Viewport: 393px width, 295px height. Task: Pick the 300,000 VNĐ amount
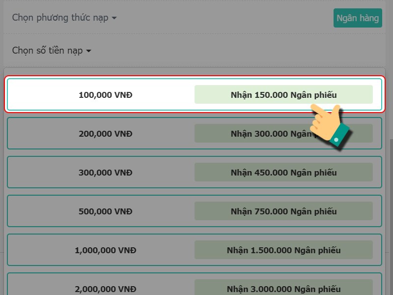point(105,172)
